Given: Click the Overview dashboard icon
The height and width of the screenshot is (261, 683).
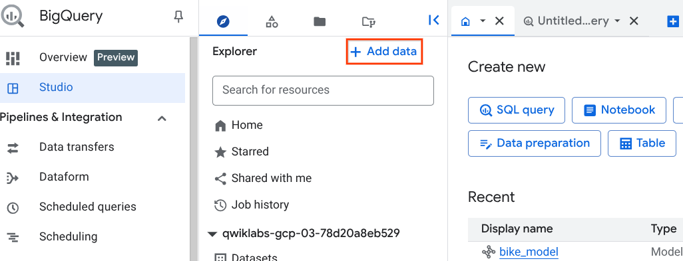Looking at the screenshot, I should coord(13,58).
